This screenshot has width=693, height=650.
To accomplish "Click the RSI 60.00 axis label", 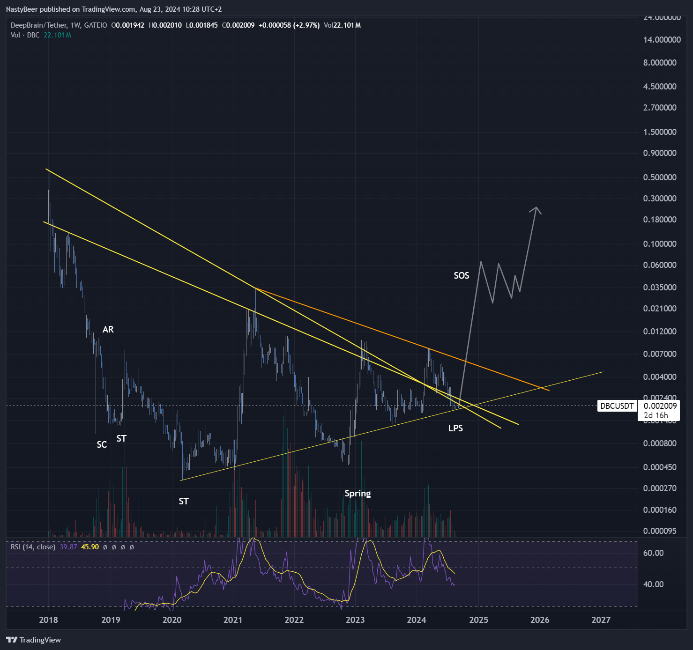I will click(654, 553).
